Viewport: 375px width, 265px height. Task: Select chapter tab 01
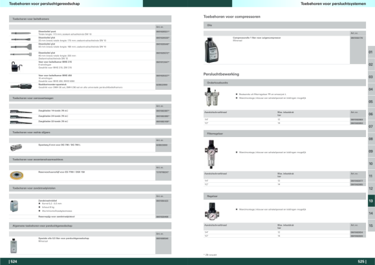[371, 52]
